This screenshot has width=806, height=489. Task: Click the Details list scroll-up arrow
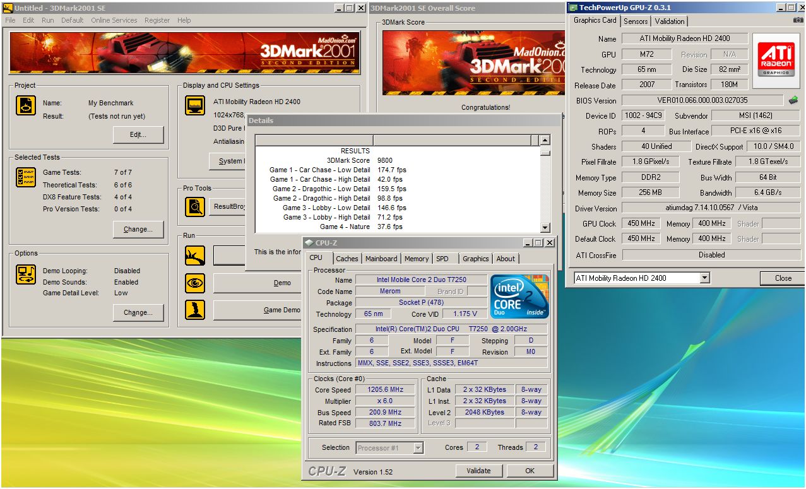coord(545,140)
